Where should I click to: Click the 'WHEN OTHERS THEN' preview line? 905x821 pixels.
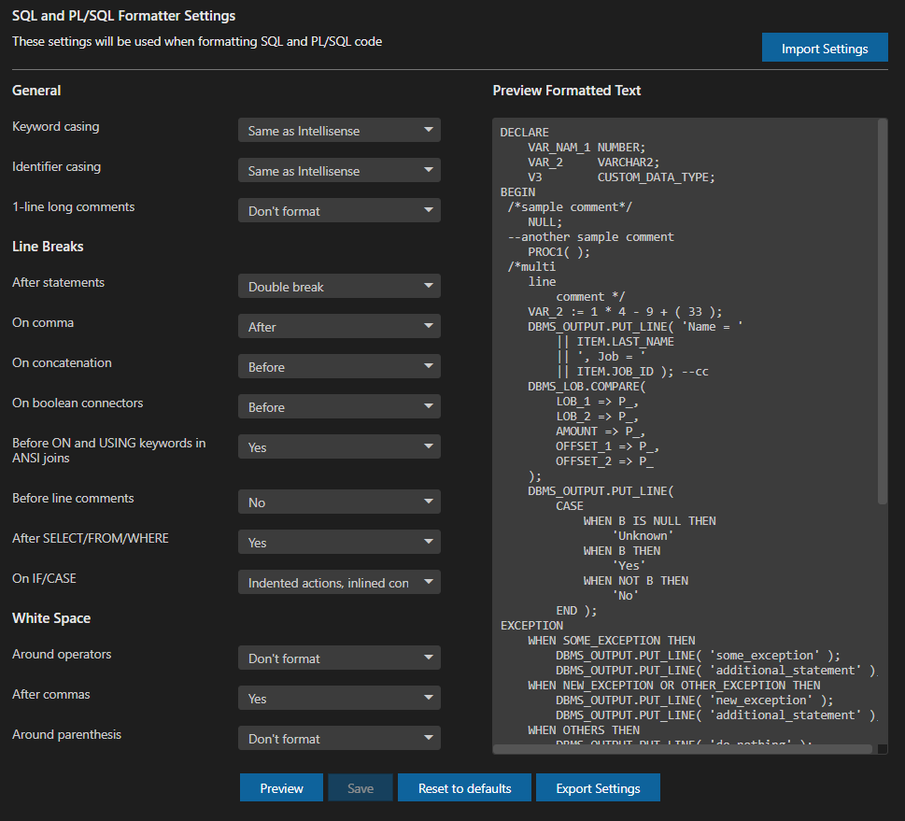click(584, 730)
